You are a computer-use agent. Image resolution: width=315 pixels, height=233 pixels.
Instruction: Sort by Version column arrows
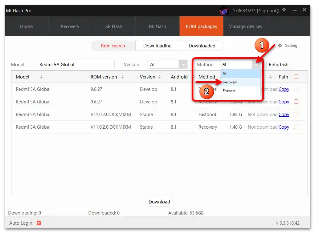click(x=160, y=77)
